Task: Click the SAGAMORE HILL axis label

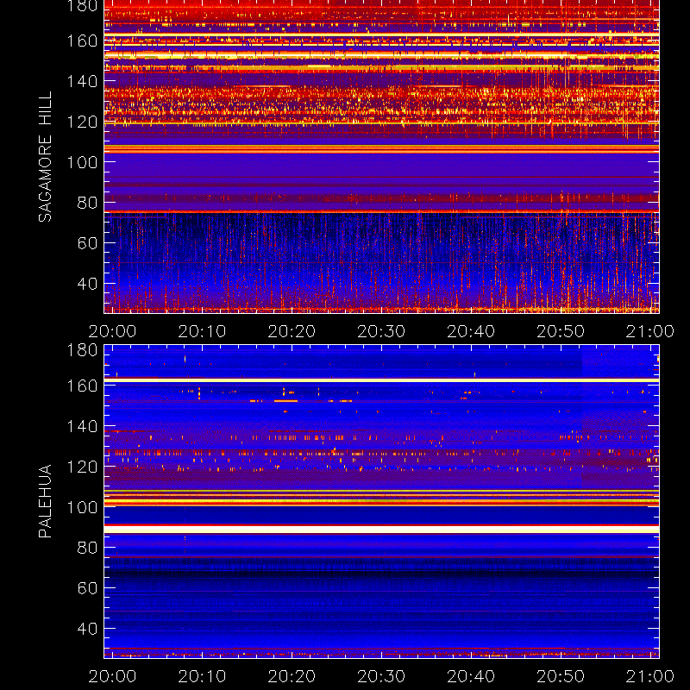Action: pyautogui.click(x=45, y=157)
